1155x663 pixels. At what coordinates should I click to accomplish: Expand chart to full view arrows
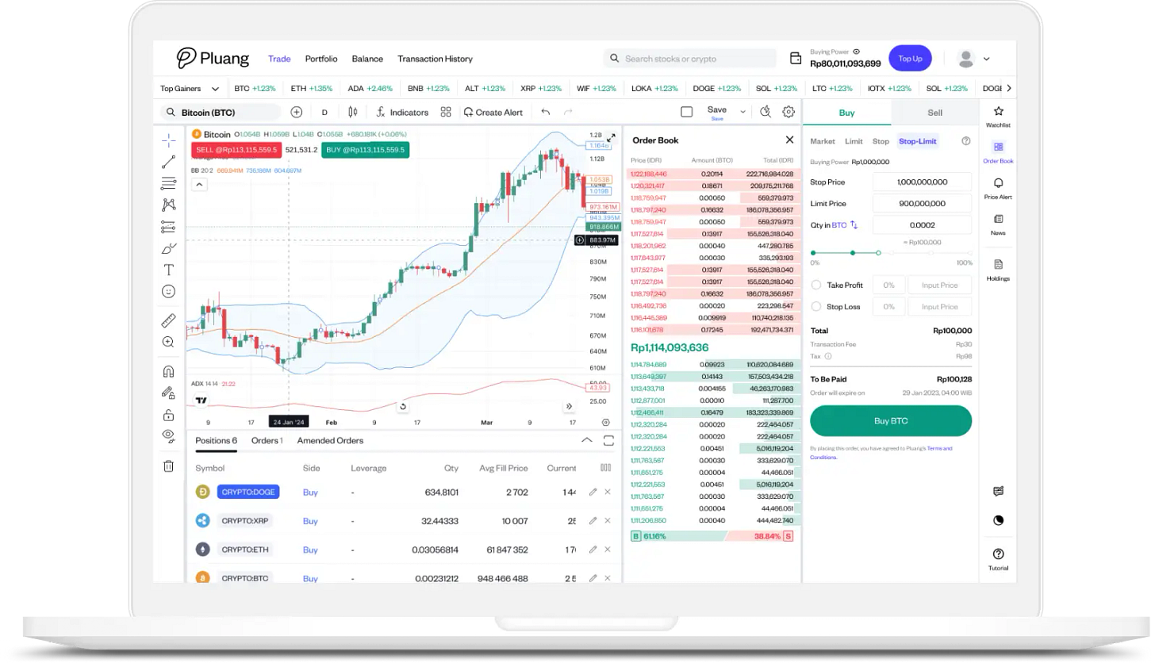point(612,137)
